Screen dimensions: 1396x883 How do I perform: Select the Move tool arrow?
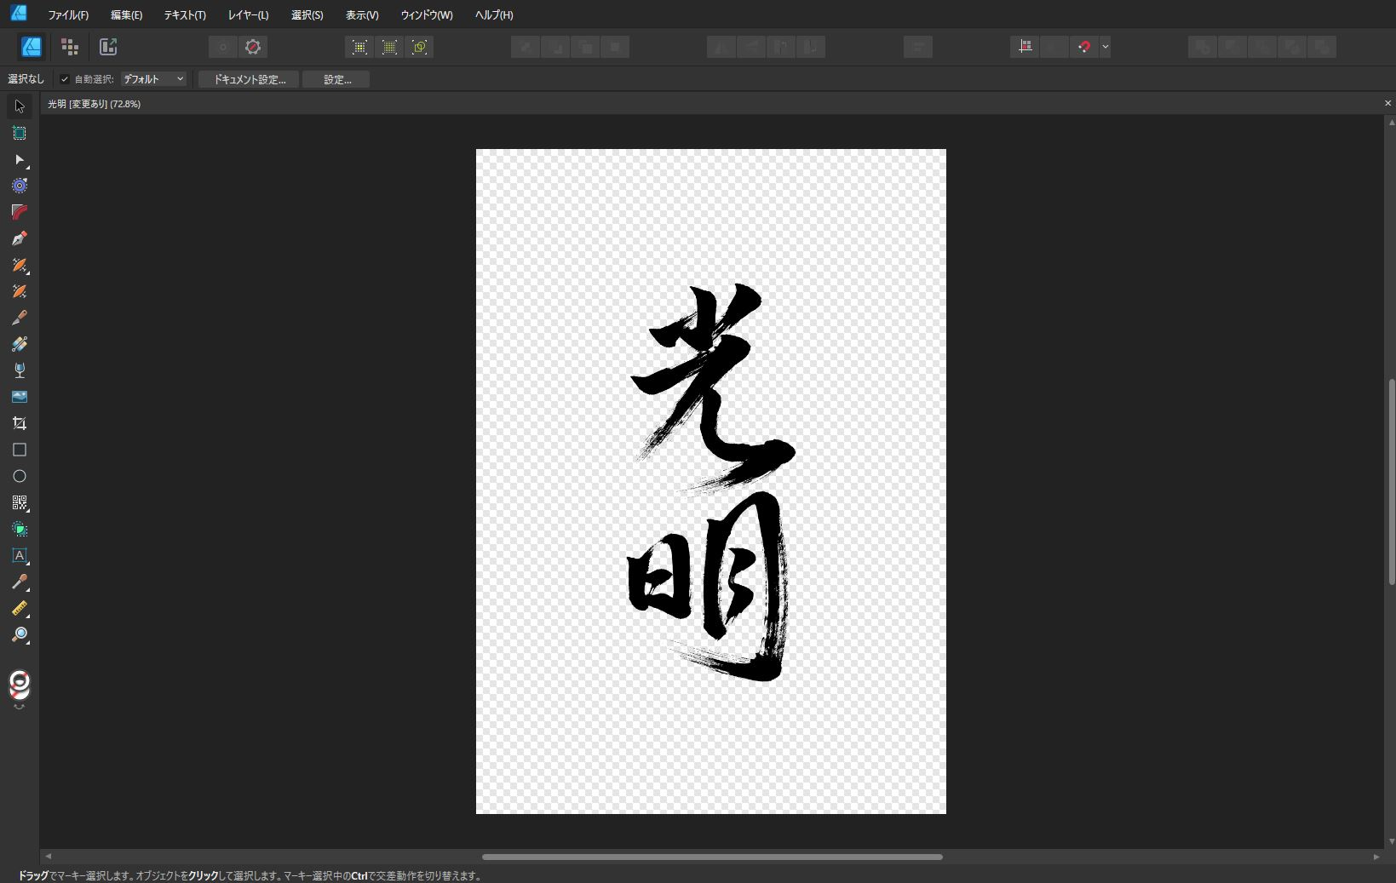20,106
